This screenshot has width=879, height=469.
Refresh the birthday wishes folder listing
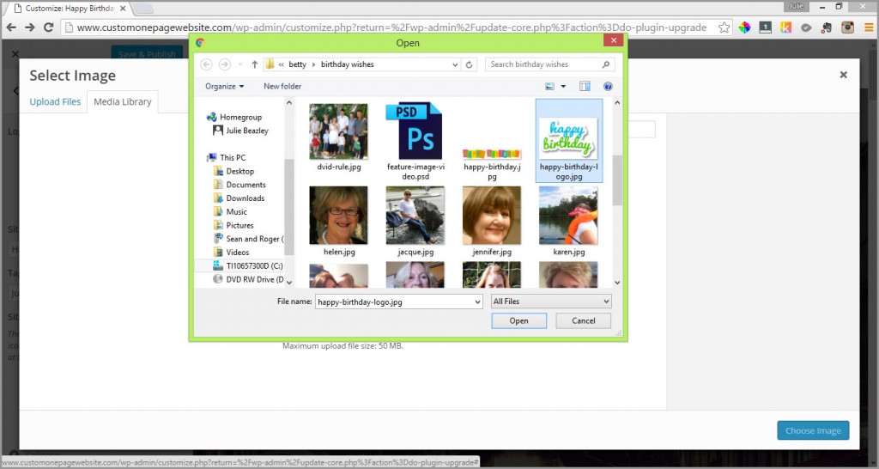(x=470, y=64)
